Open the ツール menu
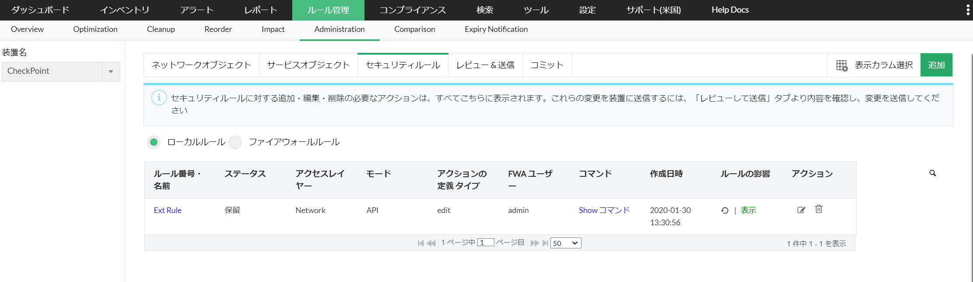Viewport: 973px width, 282px height. (x=536, y=10)
